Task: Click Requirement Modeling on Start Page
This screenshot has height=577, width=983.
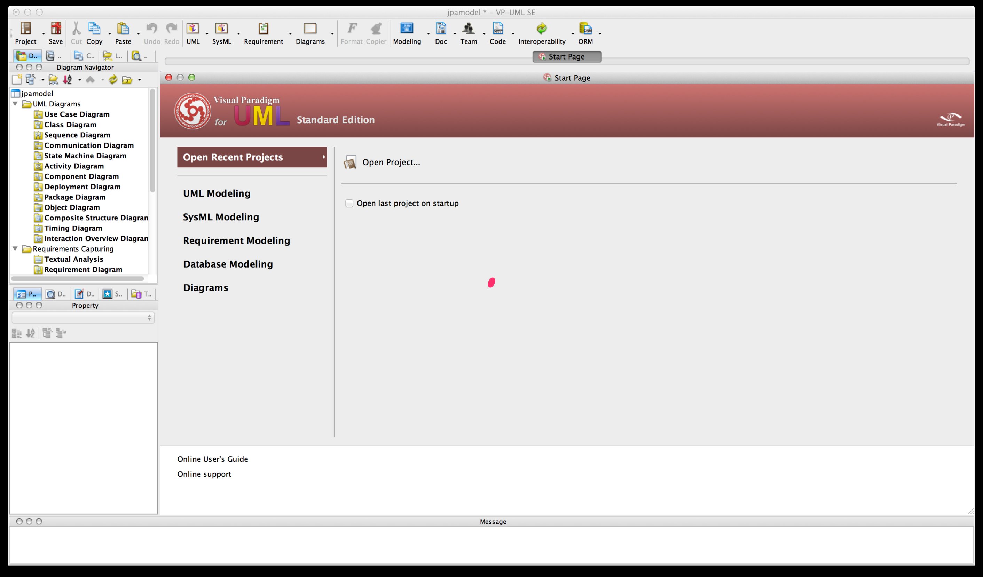Action: [x=237, y=240]
